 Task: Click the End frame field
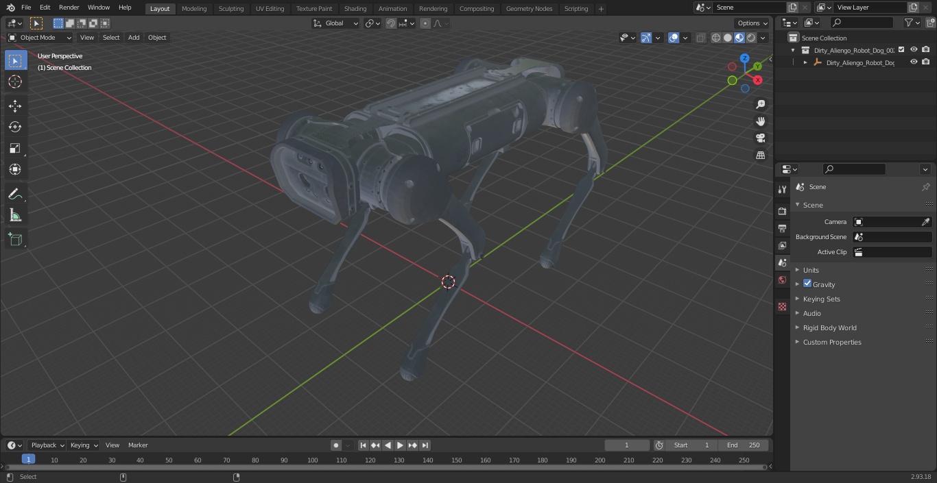coord(744,445)
